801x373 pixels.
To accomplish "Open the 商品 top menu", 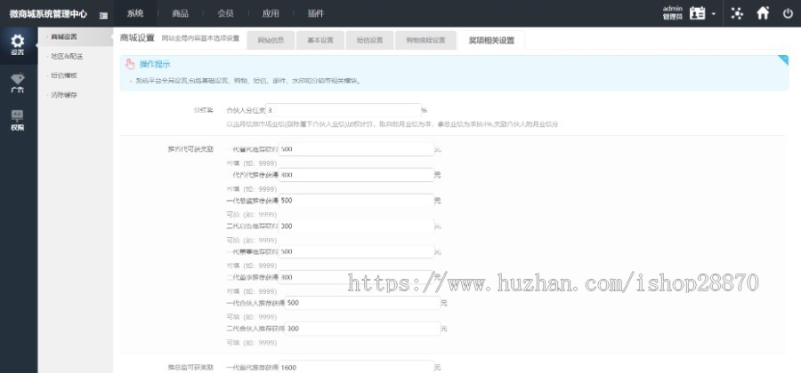I will click(181, 13).
